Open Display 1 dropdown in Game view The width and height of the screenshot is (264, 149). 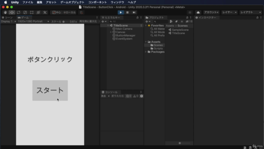click(8, 22)
